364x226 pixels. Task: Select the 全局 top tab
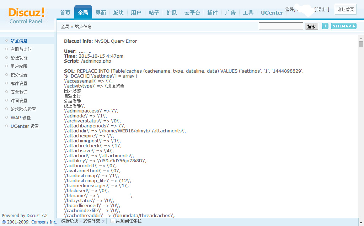tap(83, 12)
